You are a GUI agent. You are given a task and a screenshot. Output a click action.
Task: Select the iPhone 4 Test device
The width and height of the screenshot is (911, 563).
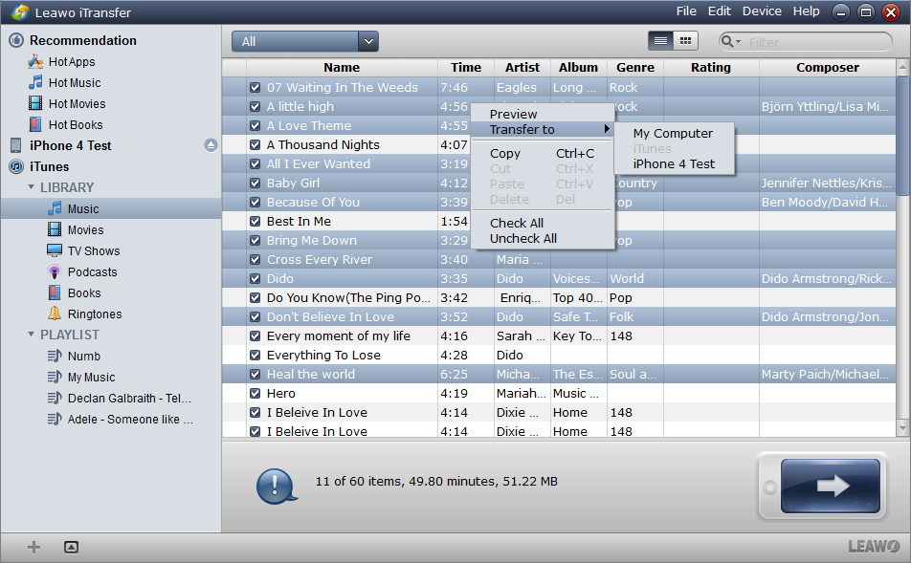tap(70, 145)
